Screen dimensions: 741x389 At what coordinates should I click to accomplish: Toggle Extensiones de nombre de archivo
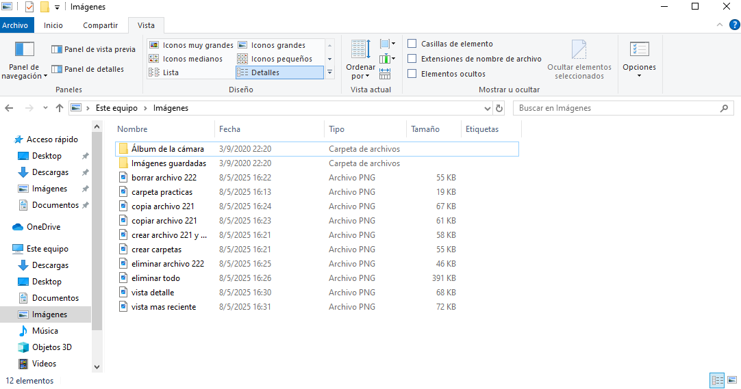click(412, 59)
